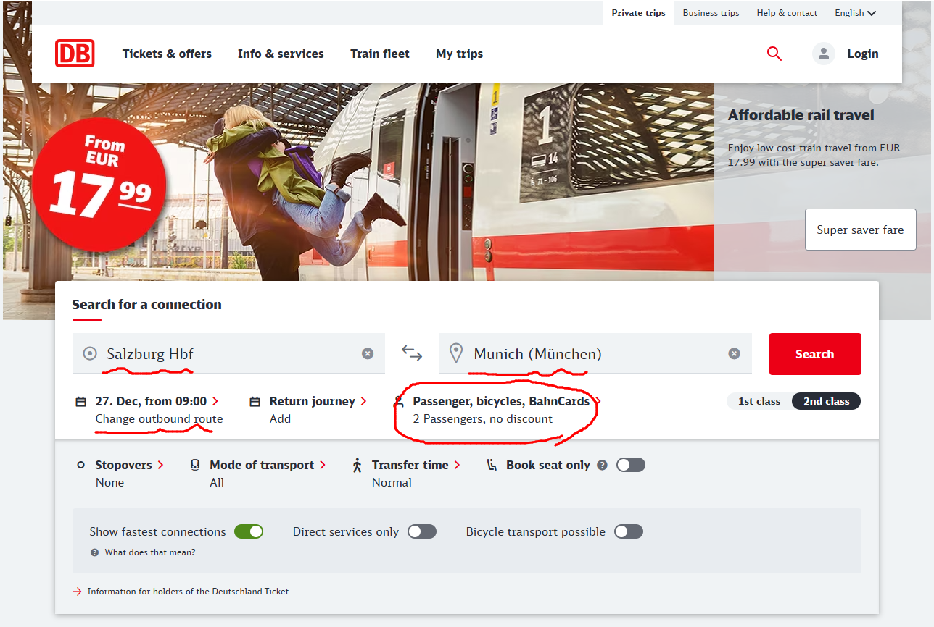The image size is (934, 627).
Task: Select 1st class
Action: tap(759, 401)
